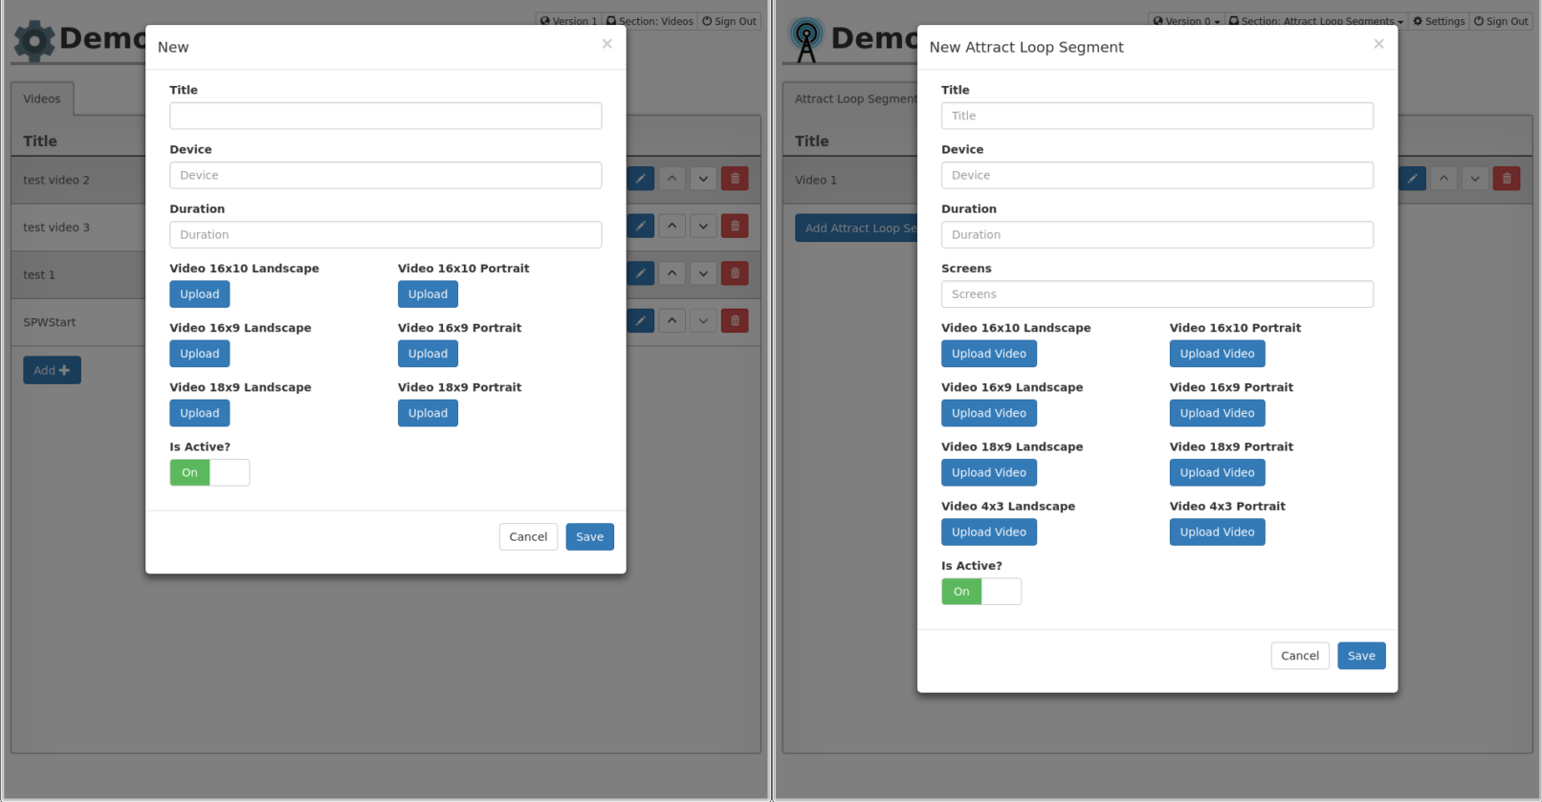Delete the Video 1 attract loop segment
The image size is (1542, 802).
(x=1507, y=179)
